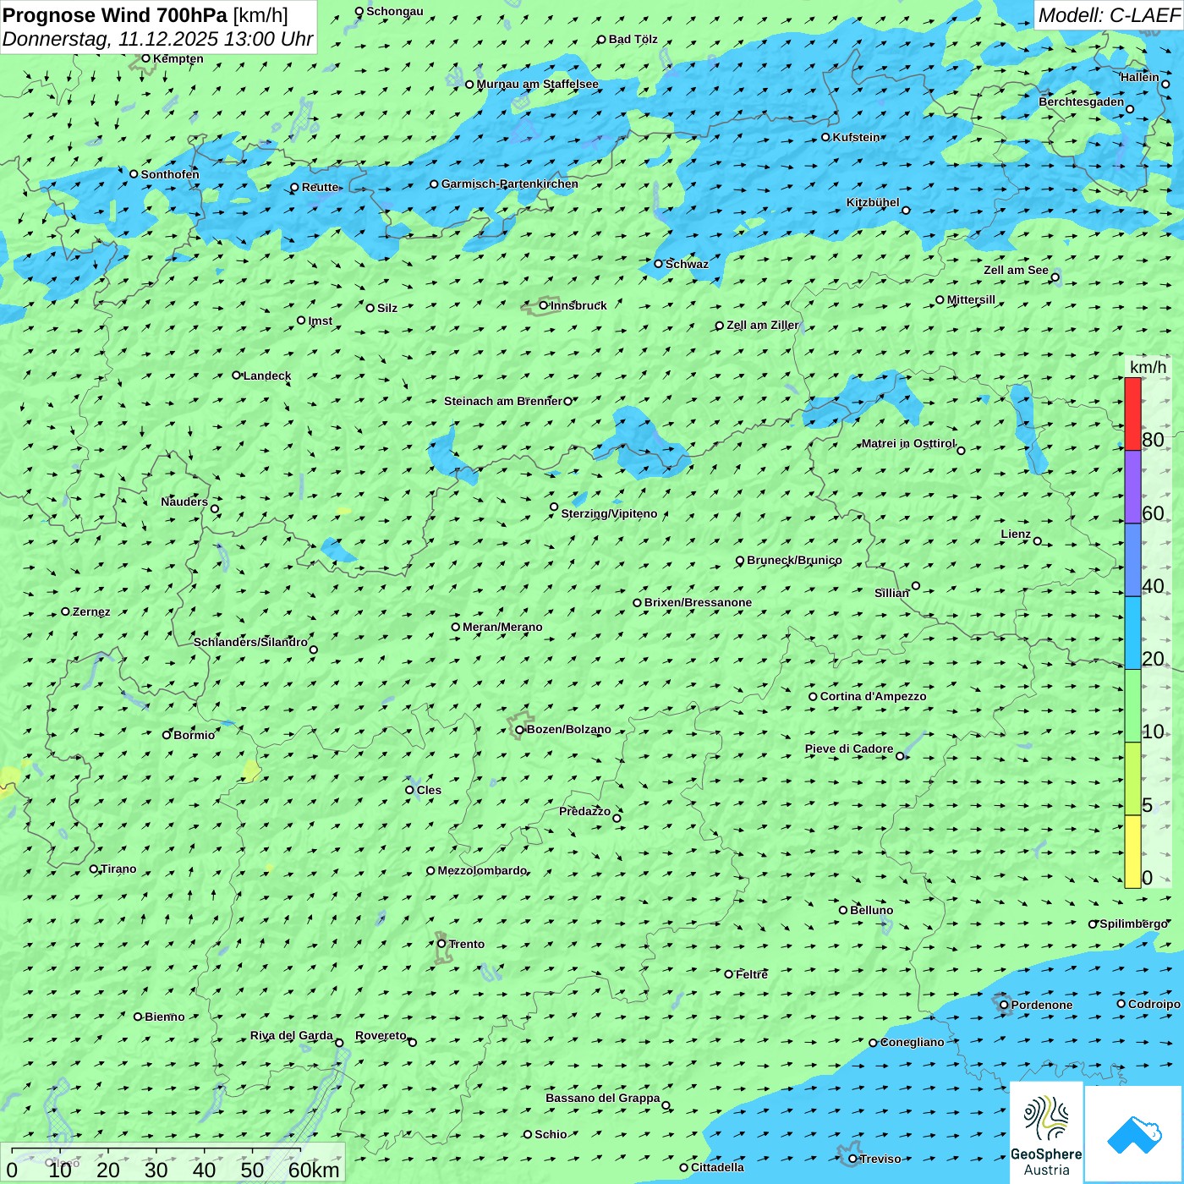Select the Garmisch-Partenkirchen marker circle
1184x1184 pixels.
pos(434,184)
